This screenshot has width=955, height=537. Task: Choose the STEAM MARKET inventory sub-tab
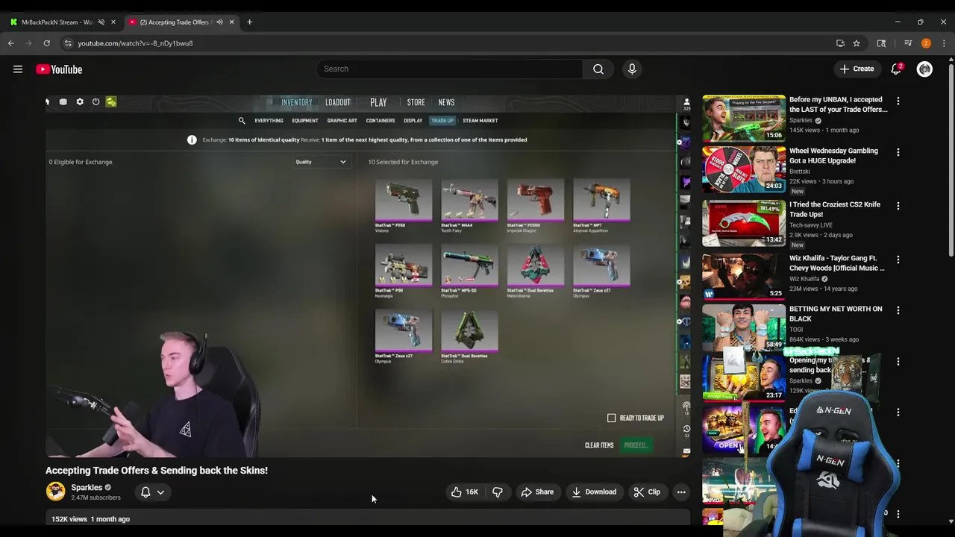tap(480, 120)
